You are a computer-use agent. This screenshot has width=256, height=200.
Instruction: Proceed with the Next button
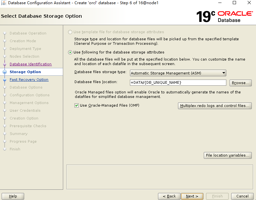pos(192,196)
